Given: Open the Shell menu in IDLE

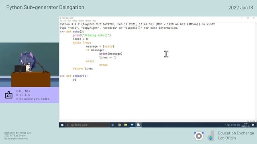Looking at the screenshot, I should pyautogui.click(x=69, y=21).
